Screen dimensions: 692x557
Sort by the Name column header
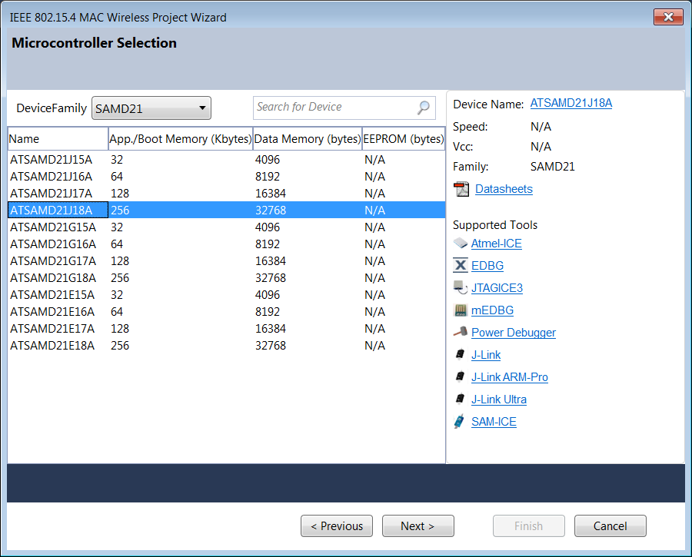tap(58, 139)
